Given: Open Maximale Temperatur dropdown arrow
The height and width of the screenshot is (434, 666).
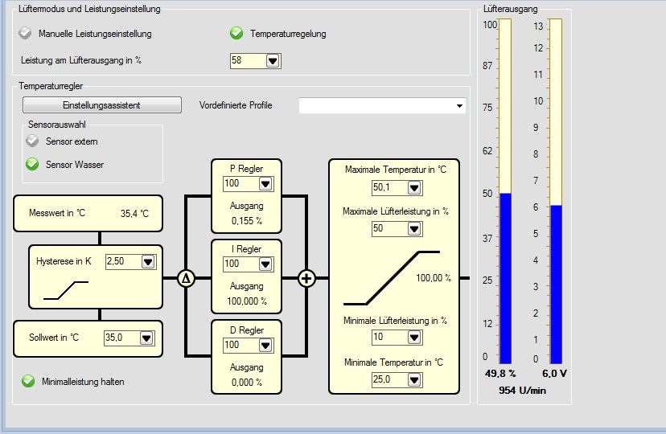Looking at the screenshot, I should (414, 188).
